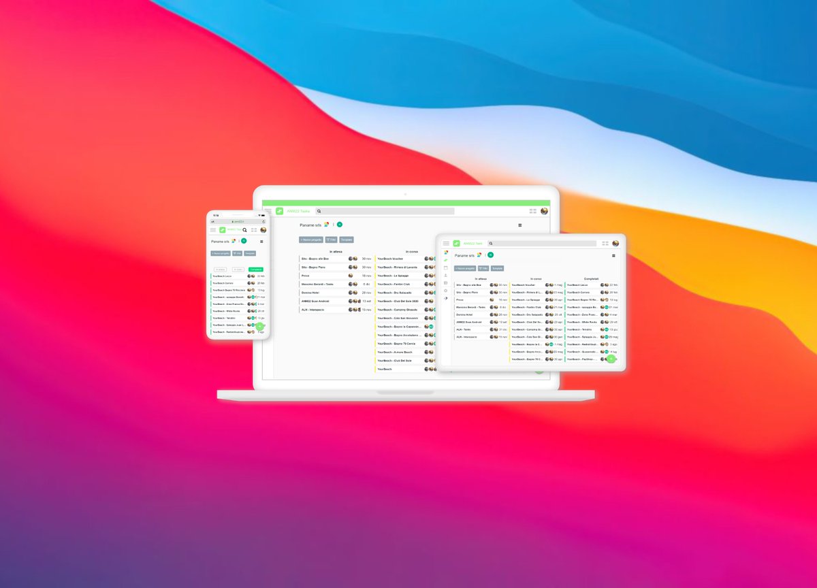The width and height of the screenshot is (817, 588).
Task: Open the hamburger menu on the tablet
Action: pos(446,243)
